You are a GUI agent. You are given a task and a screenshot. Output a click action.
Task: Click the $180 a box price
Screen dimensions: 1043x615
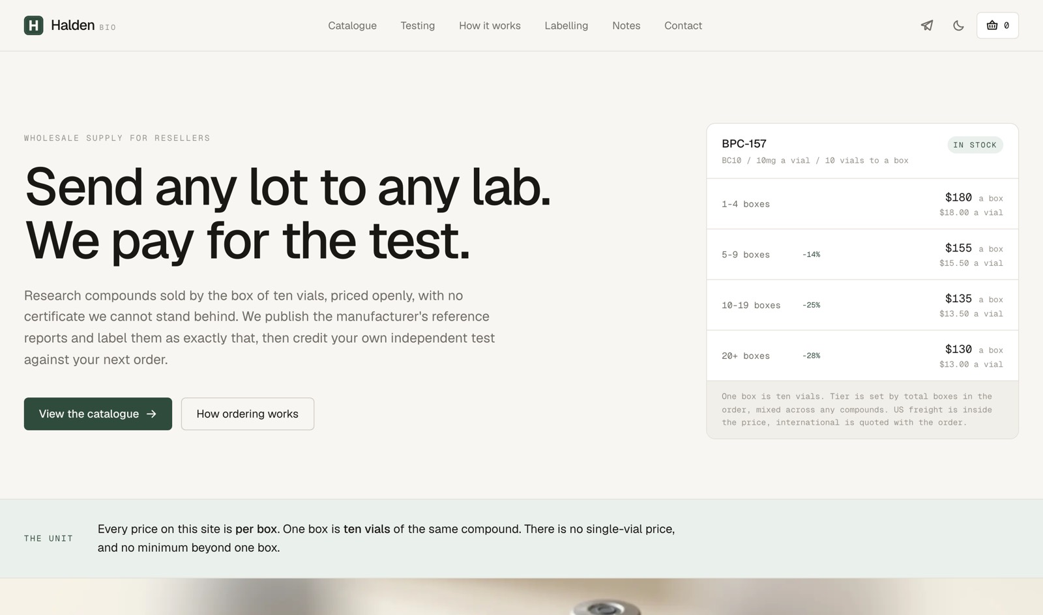point(974,197)
